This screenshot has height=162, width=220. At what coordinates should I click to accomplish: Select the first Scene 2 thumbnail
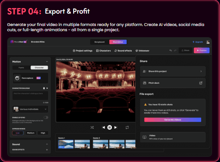(x=101, y=144)
